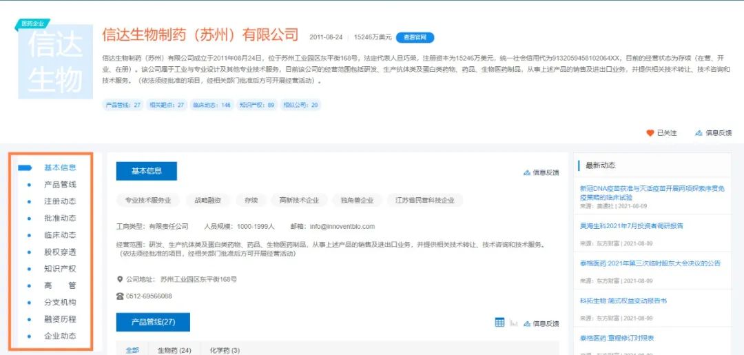This screenshot has height=355, width=744.
Task: Open 股权穿透 from the left menu
Action: point(60,252)
